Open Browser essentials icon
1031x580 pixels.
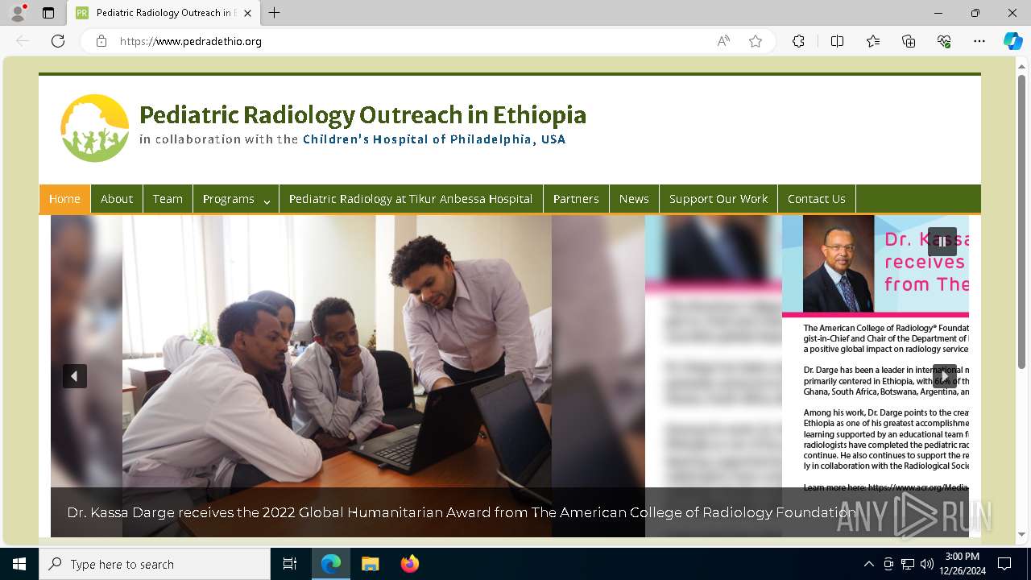click(x=944, y=41)
